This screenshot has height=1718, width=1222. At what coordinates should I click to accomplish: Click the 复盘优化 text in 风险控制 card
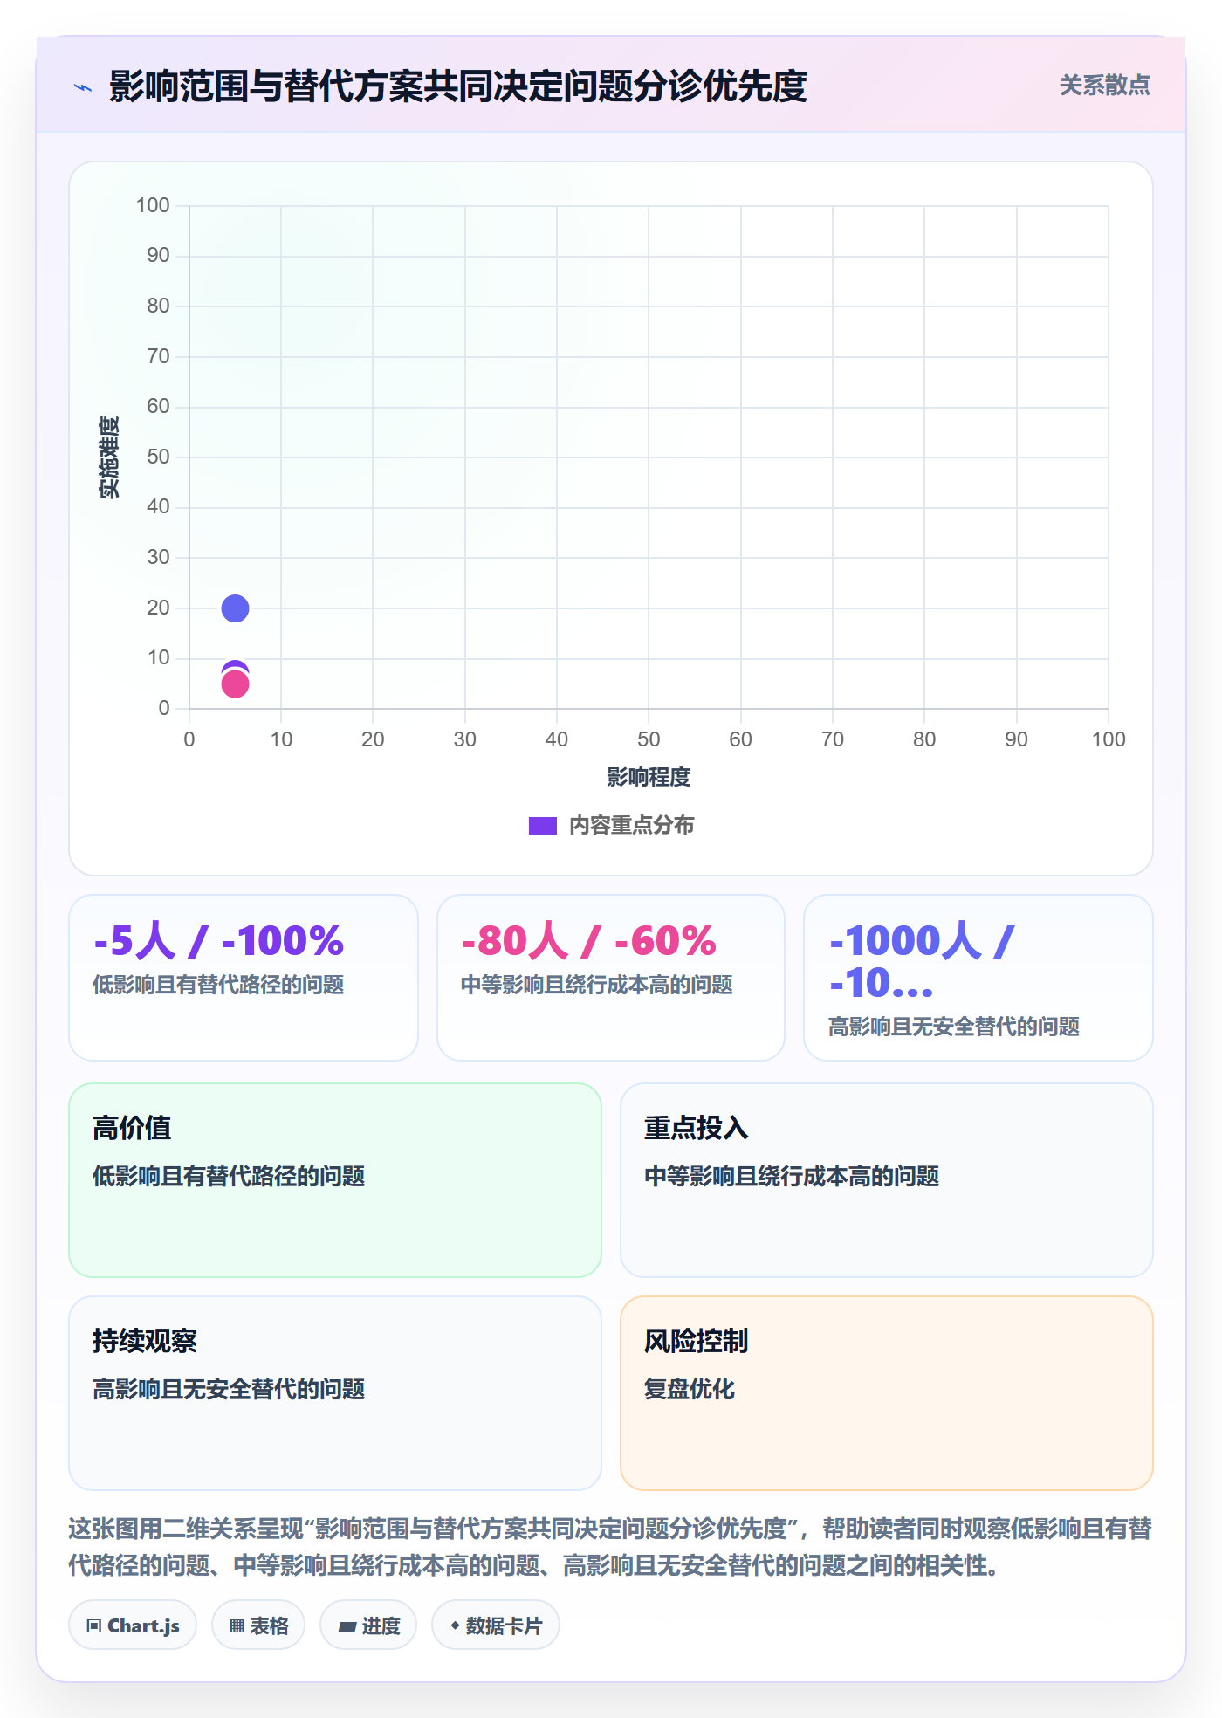pyautogui.click(x=690, y=1389)
